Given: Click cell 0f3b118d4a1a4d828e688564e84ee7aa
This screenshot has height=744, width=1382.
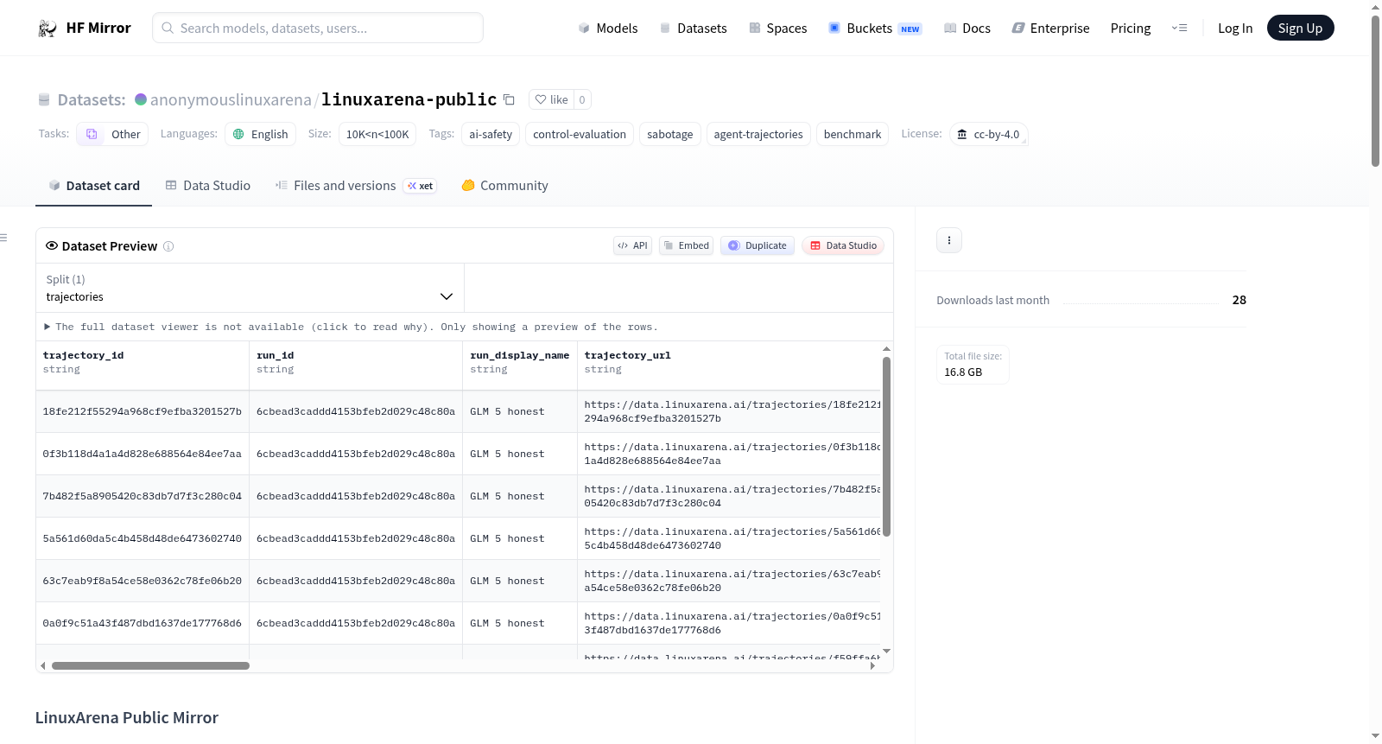Looking at the screenshot, I should pyautogui.click(x=143, y=454).
